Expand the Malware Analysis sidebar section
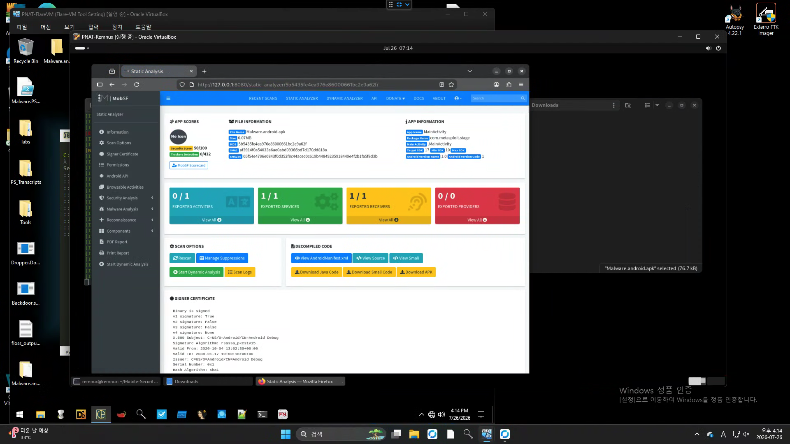790x444 pixels. coord(126,209)
